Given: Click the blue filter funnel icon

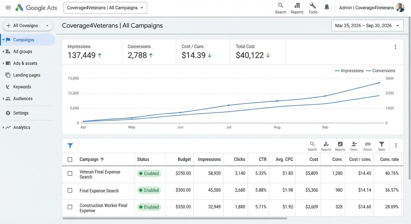Looking at the screenshot, I should [x=70, y=146].
